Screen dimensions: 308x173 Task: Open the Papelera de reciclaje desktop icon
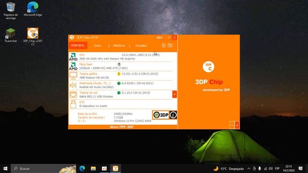click(x=11, y=11)
